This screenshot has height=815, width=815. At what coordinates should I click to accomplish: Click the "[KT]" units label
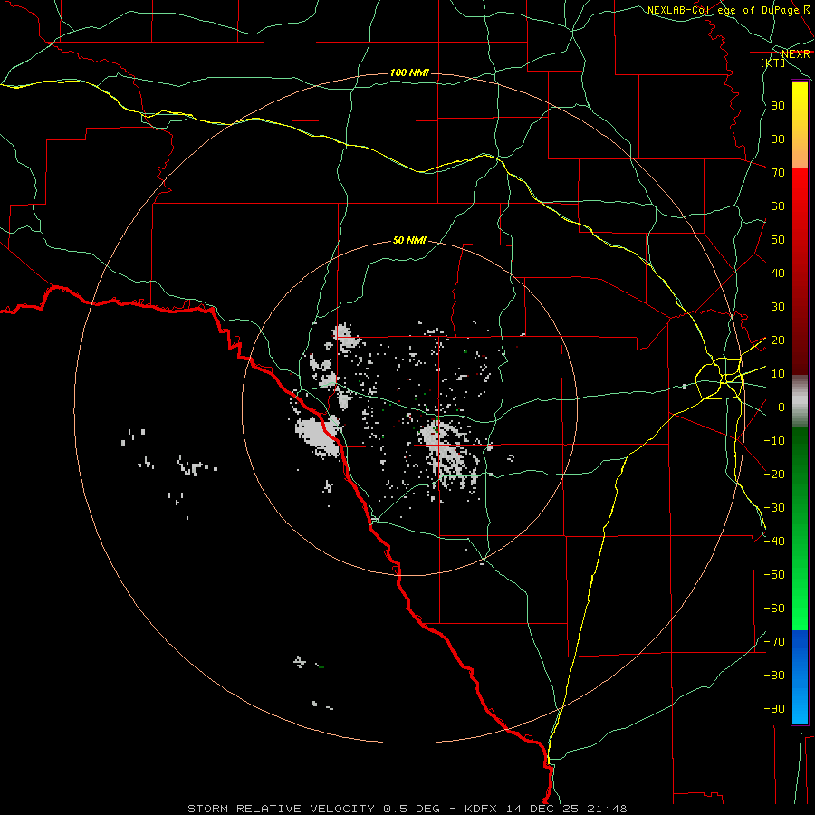[x=773, y=62]
